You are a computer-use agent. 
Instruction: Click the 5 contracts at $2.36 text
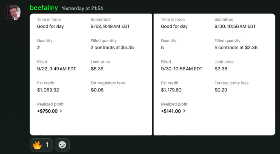point(236,48)
